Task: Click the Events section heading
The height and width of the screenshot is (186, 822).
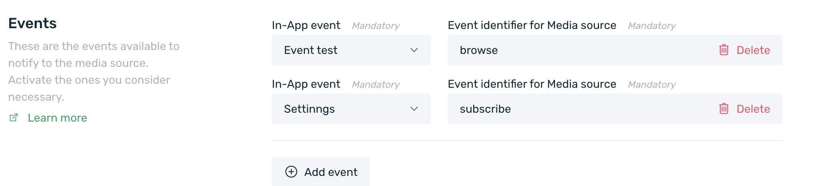Action: click(32, 23)
